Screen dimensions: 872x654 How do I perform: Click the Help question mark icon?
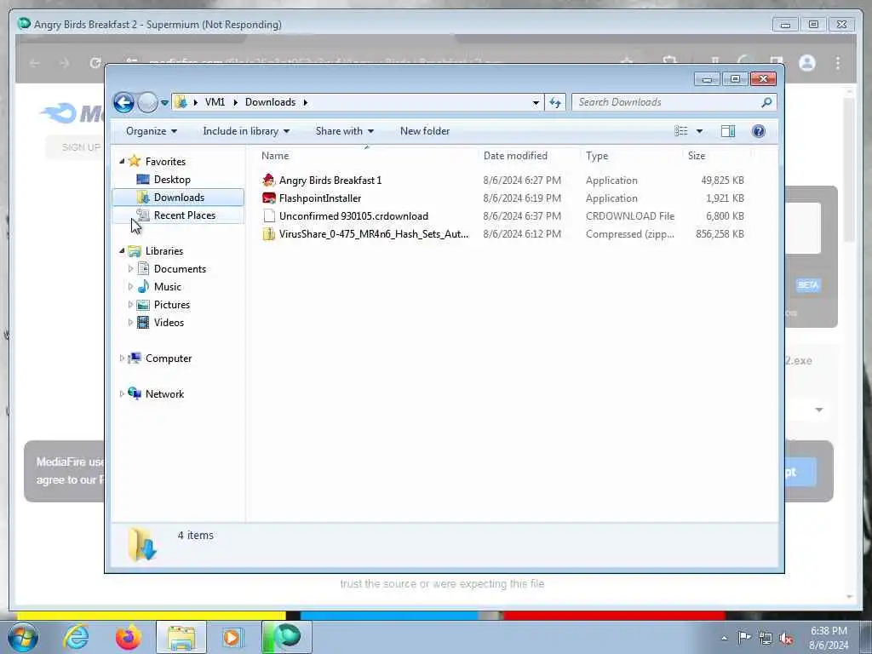(758, 131)
